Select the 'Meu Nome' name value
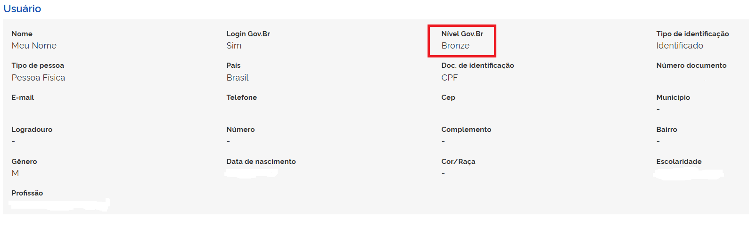The height and width of the screenshot is (228, 749). pyautogui.click(x=34, y=46)
